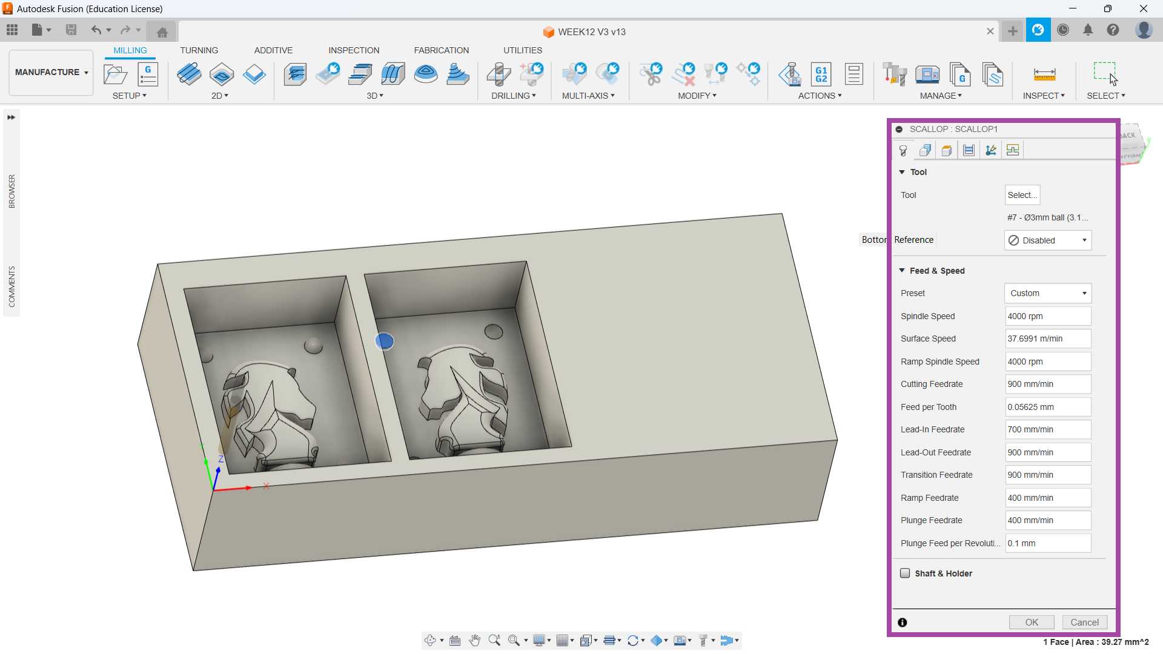Open the Tool Library icon

(x=894, y=74)
